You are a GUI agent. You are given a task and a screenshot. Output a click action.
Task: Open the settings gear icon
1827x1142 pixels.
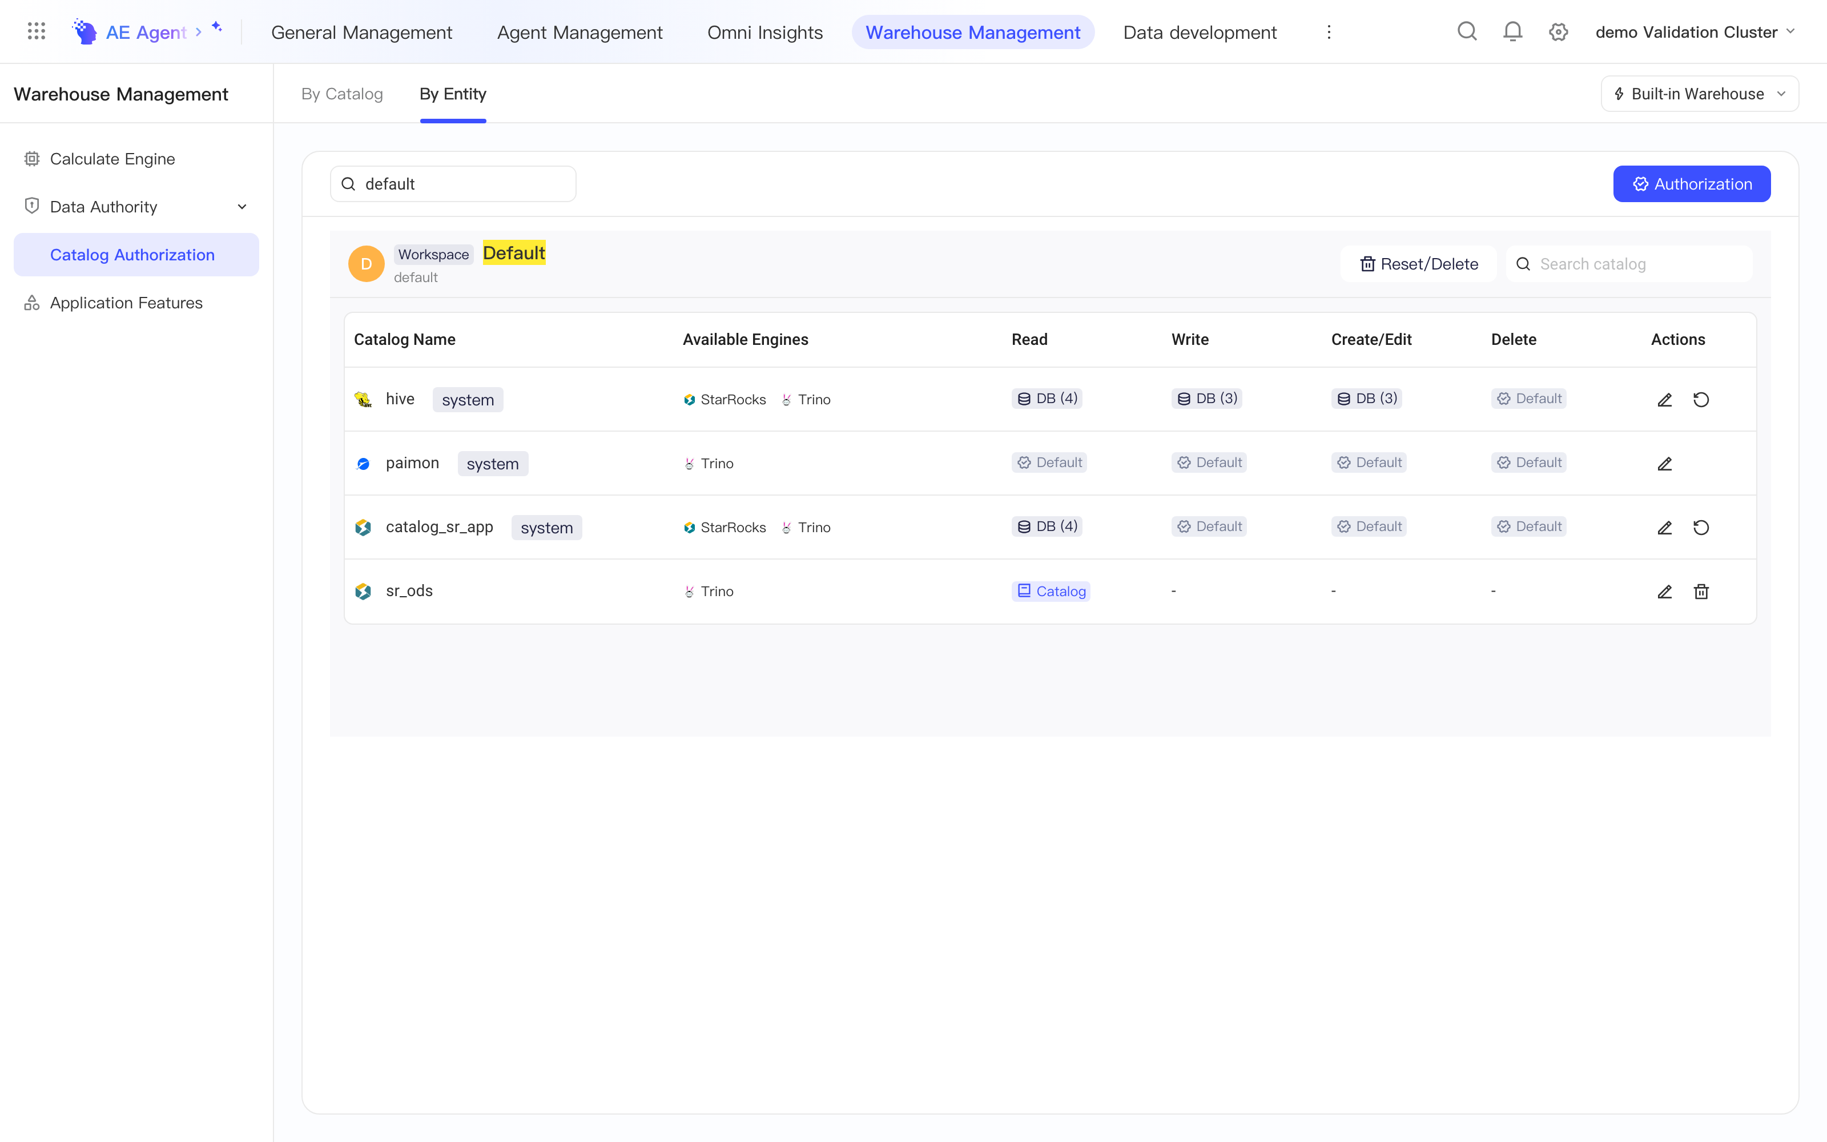(1558, 32)
